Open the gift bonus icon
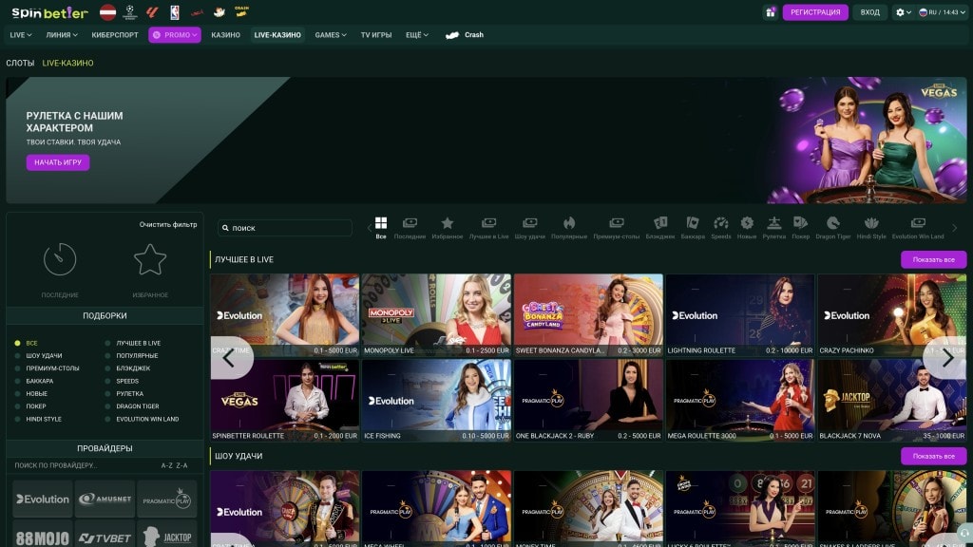The image size is (973, 547). (770, 12)
